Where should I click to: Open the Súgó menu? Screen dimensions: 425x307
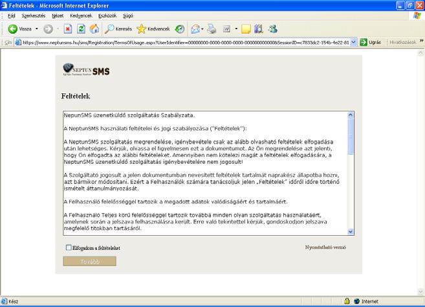click(128, 16)
